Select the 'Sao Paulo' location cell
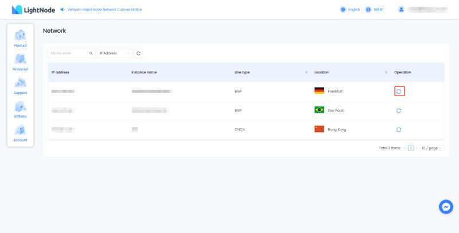Screen dimensions: 459x233 (x=336, y=110)
